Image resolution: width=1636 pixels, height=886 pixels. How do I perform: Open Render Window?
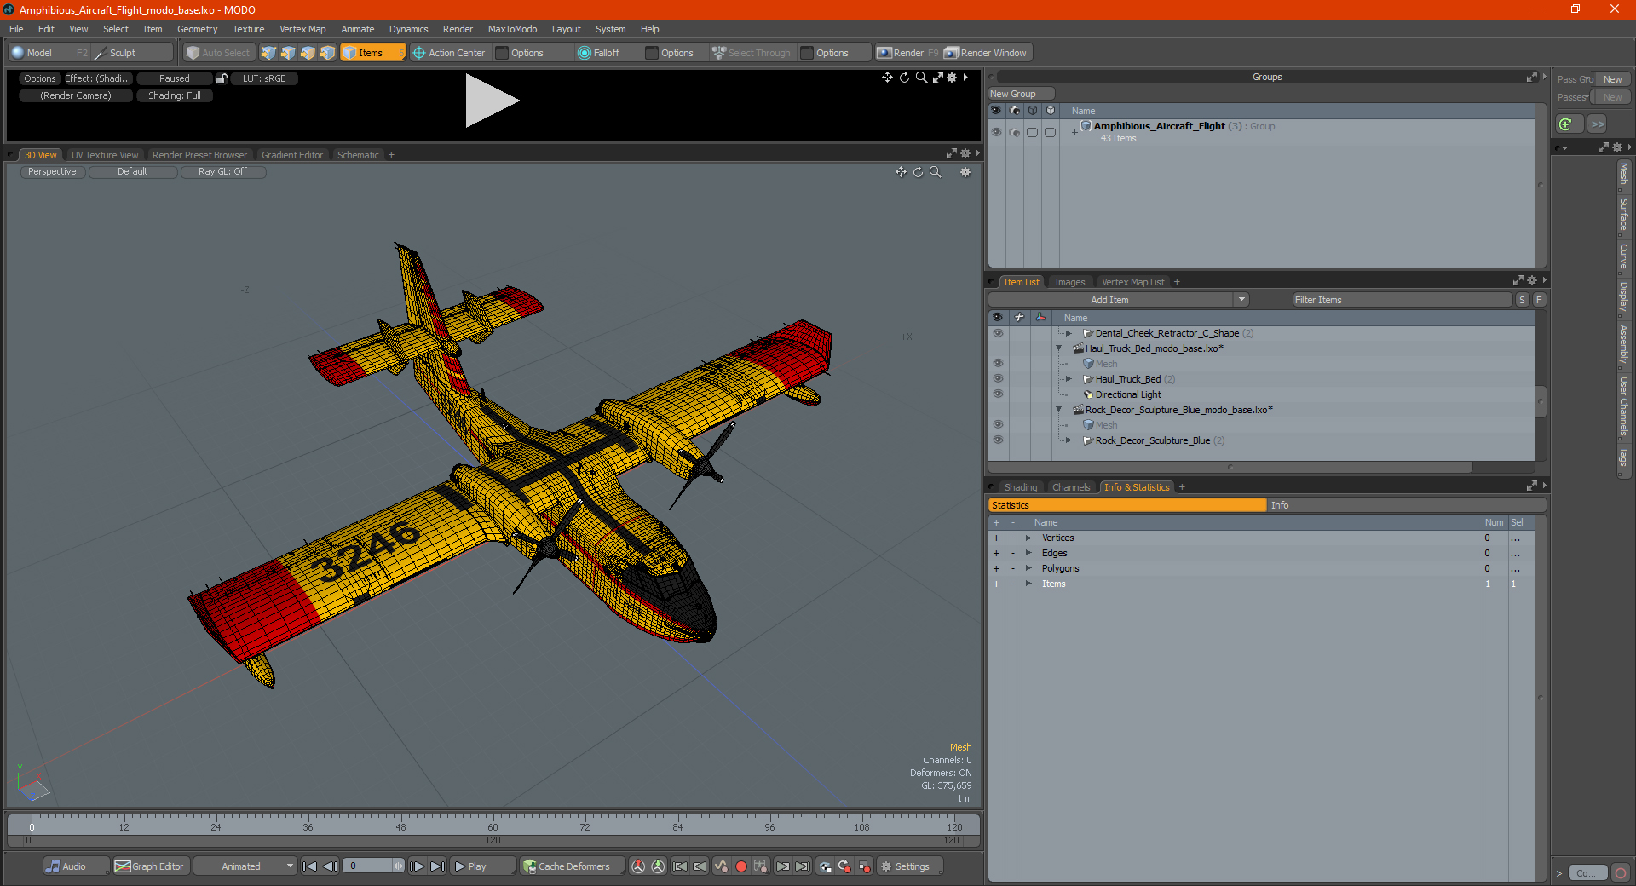[986, 53]
